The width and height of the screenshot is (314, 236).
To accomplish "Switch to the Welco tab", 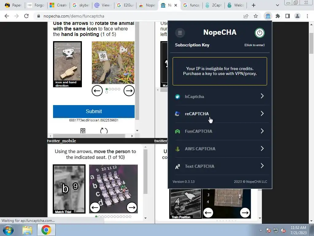I will 236,5.
